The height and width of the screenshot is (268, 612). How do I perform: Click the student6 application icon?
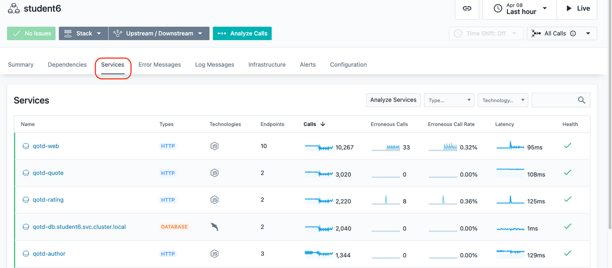tap(14, 8)
